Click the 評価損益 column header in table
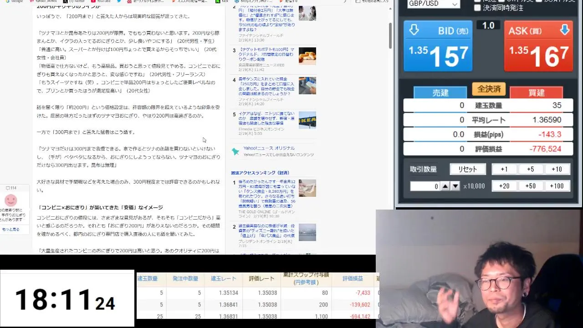This screenshot has width=583, height=328. tap(353, 279)
